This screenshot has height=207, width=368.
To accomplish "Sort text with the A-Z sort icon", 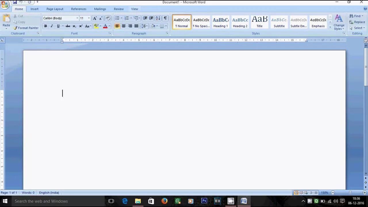I will coord(158,18).
